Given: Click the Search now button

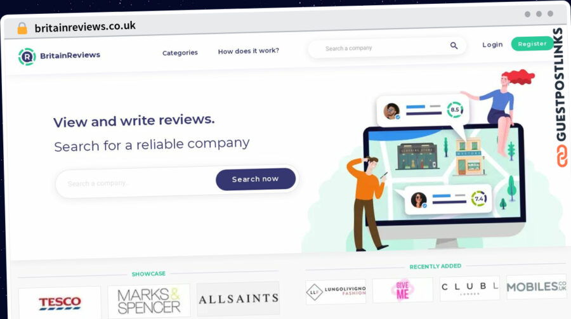Looking at the screenshot, I should 255,179.
